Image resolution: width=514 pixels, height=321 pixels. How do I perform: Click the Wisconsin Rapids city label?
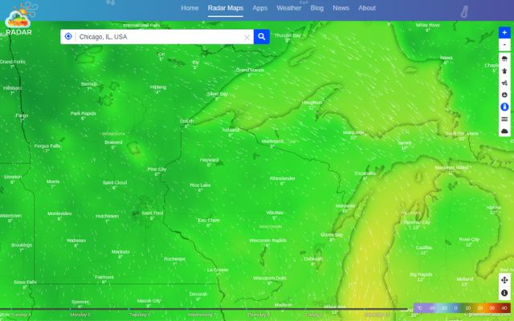[x=267, y=241]
